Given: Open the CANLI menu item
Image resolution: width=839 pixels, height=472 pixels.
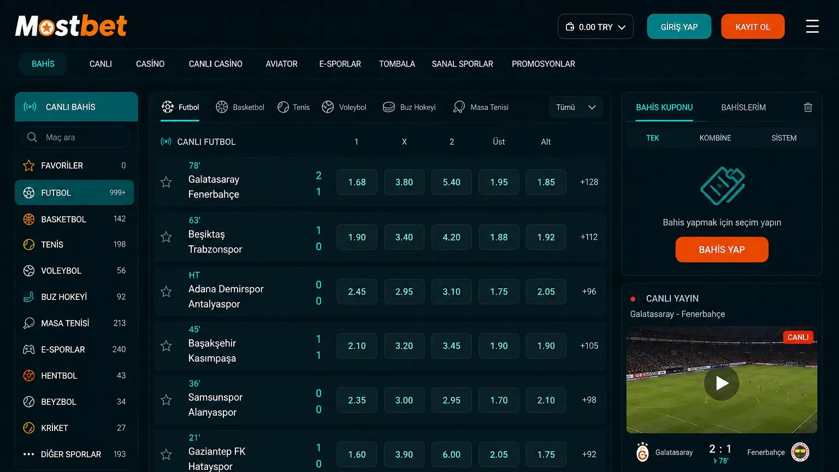Looking at the screenshot, I should pyautogui.click(x=101, y=64).
